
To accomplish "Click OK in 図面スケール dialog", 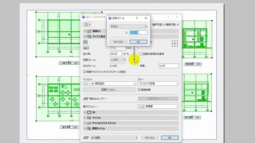I will [138, 42].
